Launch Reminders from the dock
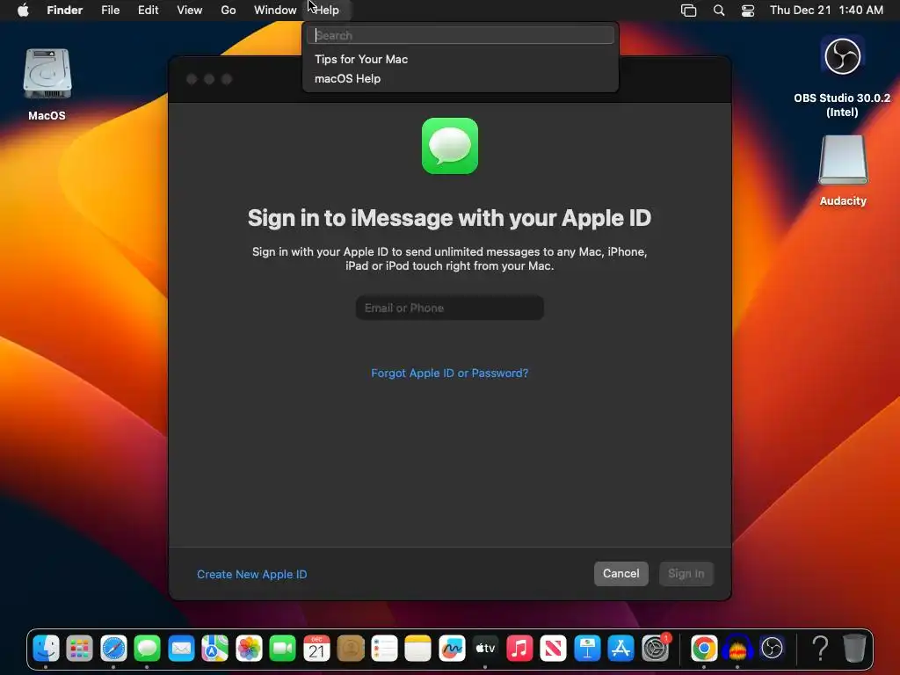The width and height of the screenshot is (900, 675). tap(385, 649)
